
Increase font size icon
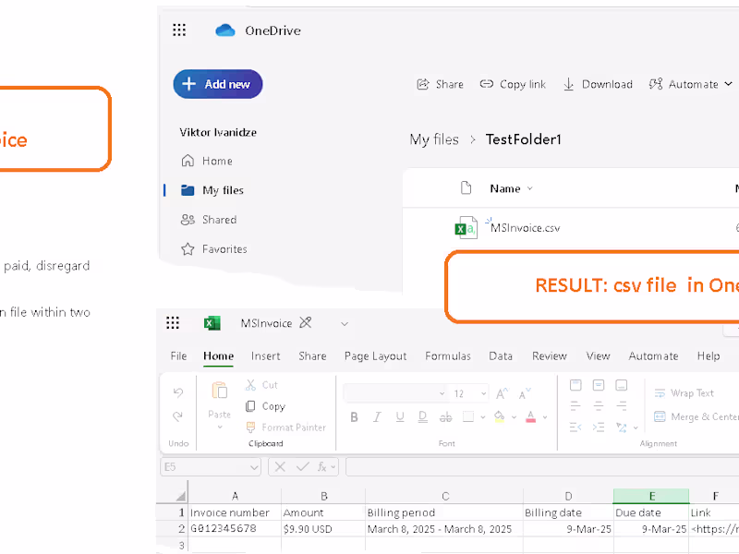502,393
